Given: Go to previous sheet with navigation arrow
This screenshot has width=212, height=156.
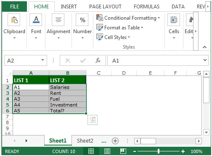Looking at the screenshot, I should [14, 140].
